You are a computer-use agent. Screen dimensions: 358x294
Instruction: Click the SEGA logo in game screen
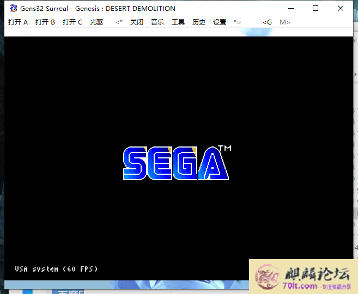tap(177, 163)
